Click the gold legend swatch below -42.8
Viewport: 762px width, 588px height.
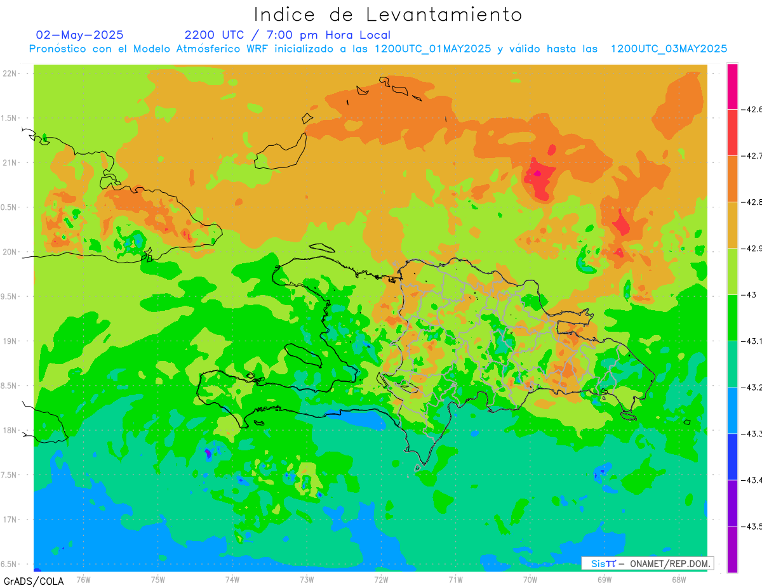pos(732,225)
